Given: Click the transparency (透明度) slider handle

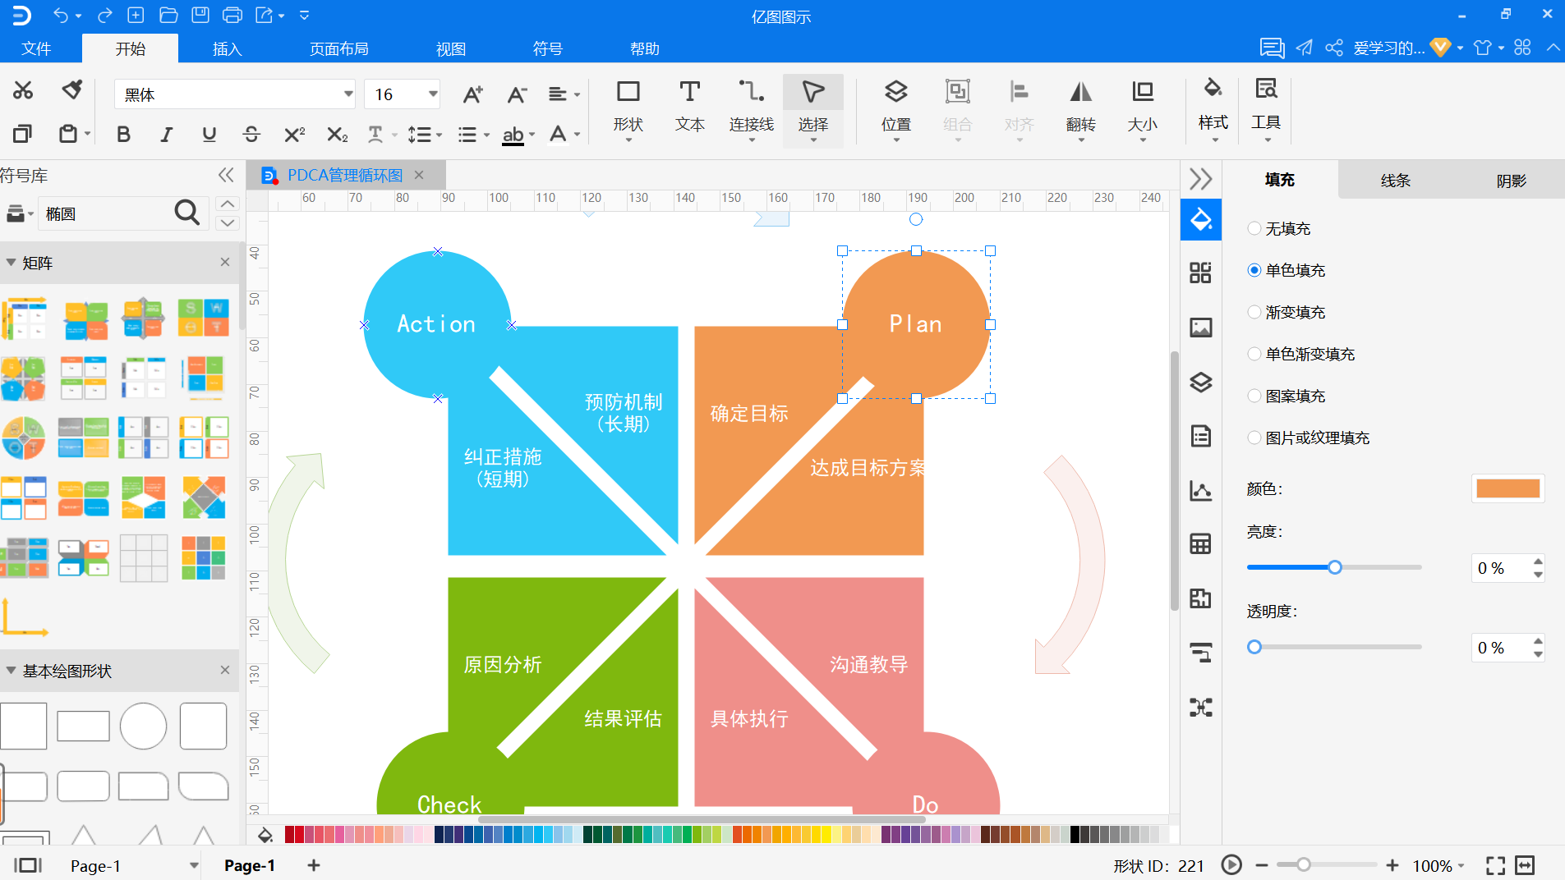Looking at the screenshot, I should (1254, 647).
